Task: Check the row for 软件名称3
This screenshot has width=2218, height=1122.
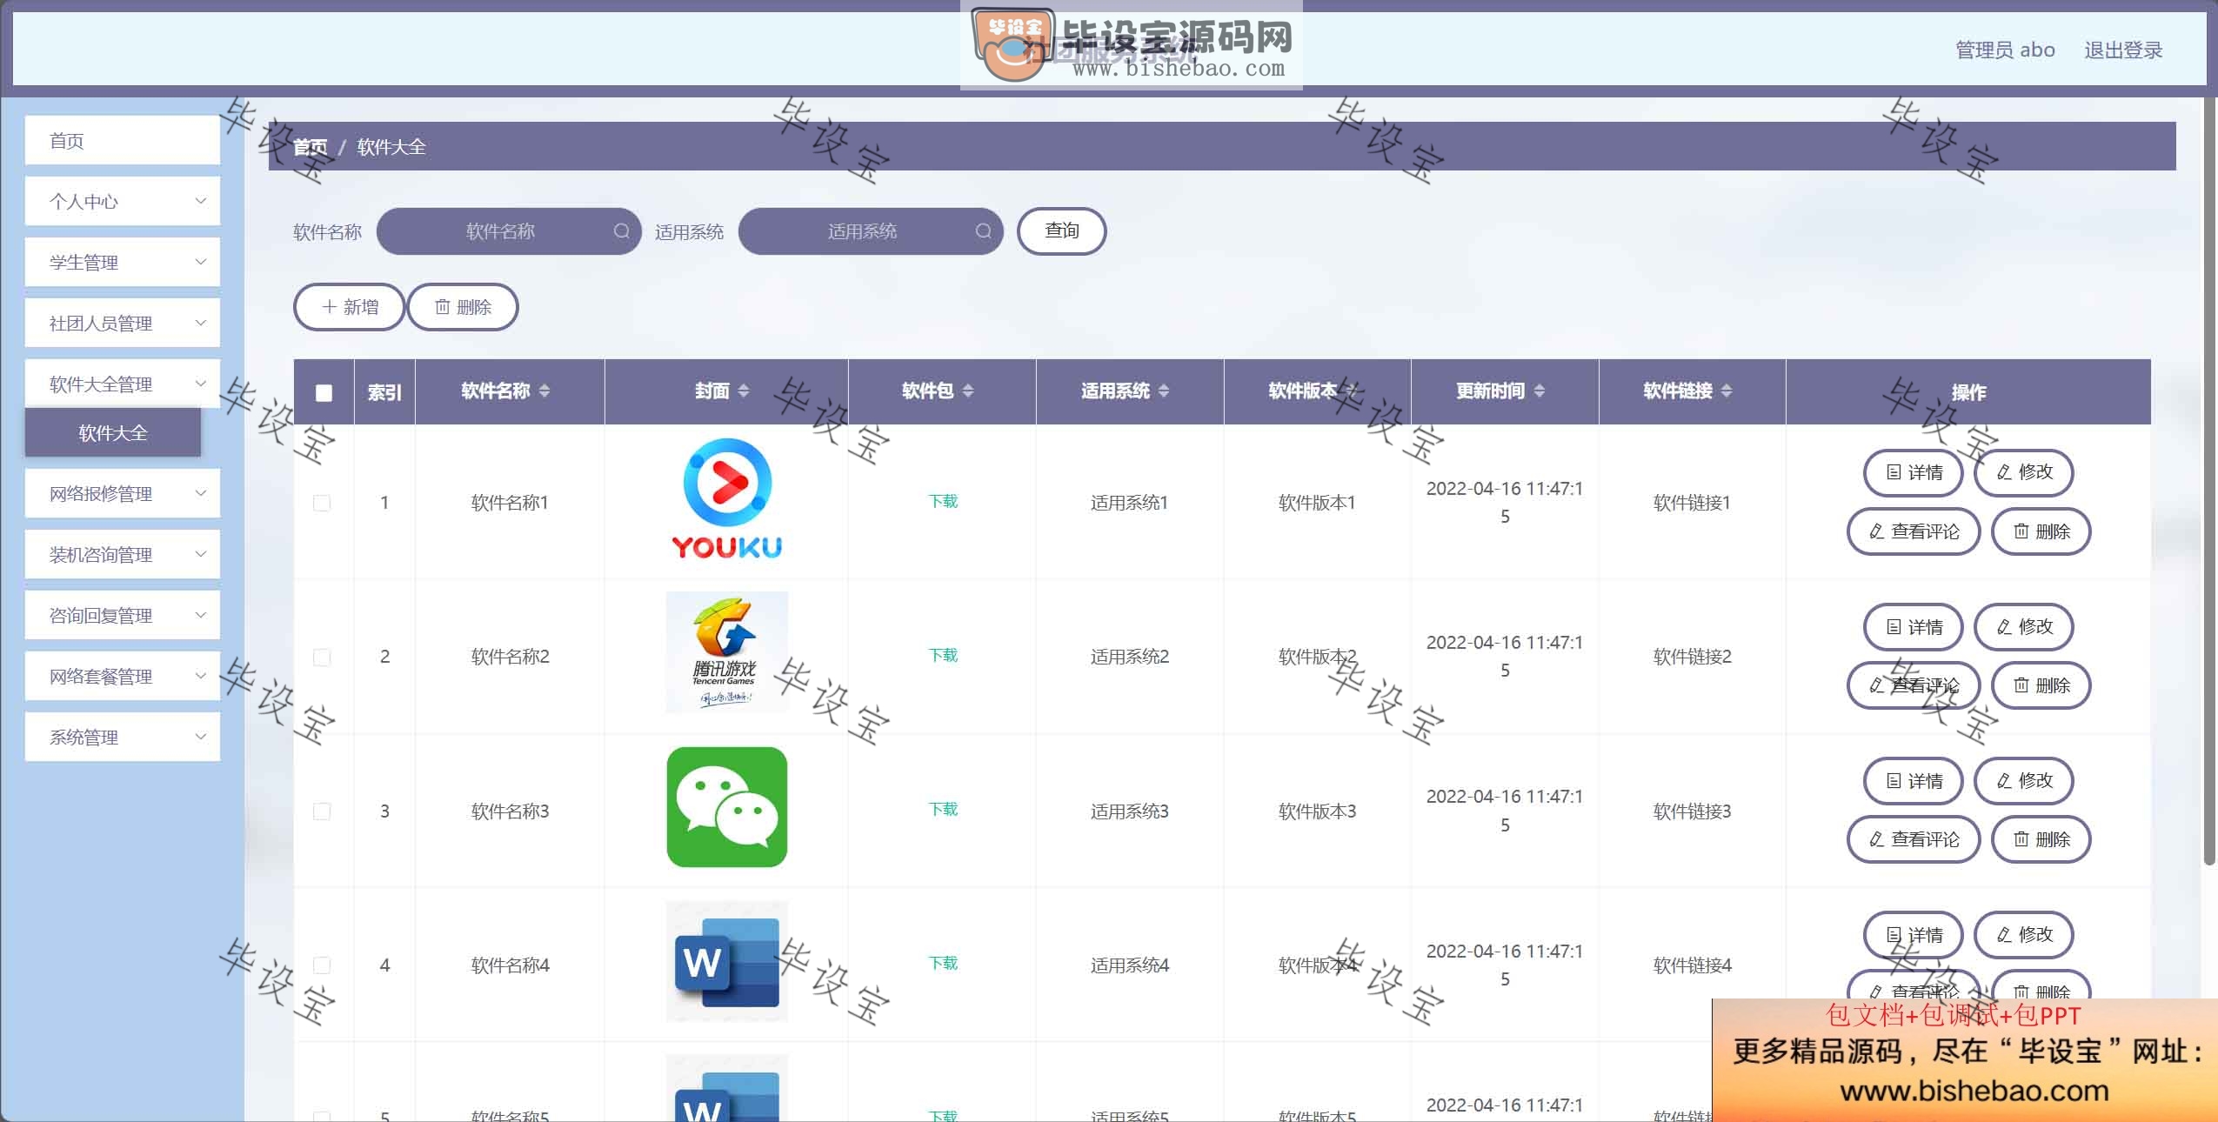Action: point(322,811)
